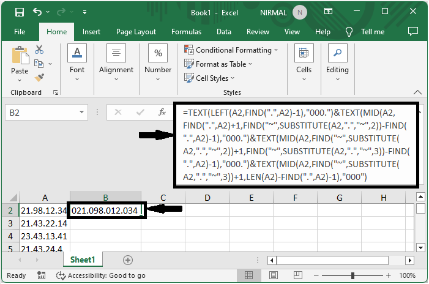
Task: Click the Cut scissors icon
Action: (40, 50)
